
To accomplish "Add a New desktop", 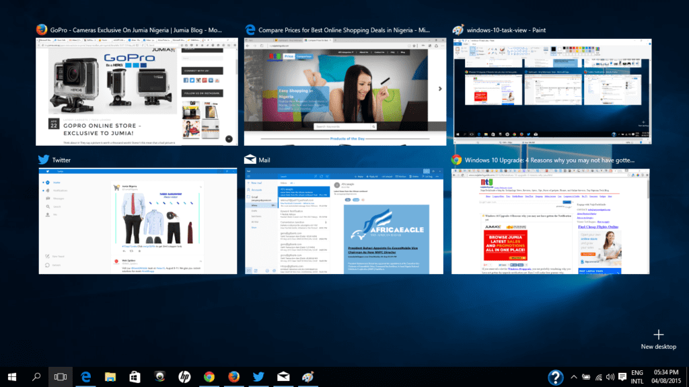I will (658, 339).
